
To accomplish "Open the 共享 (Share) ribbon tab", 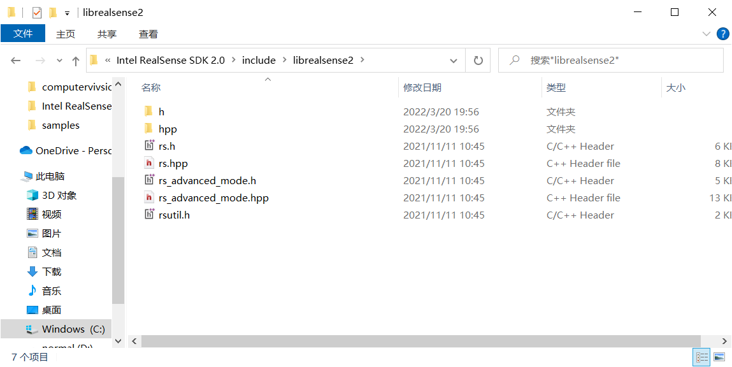I will point(106,34).
